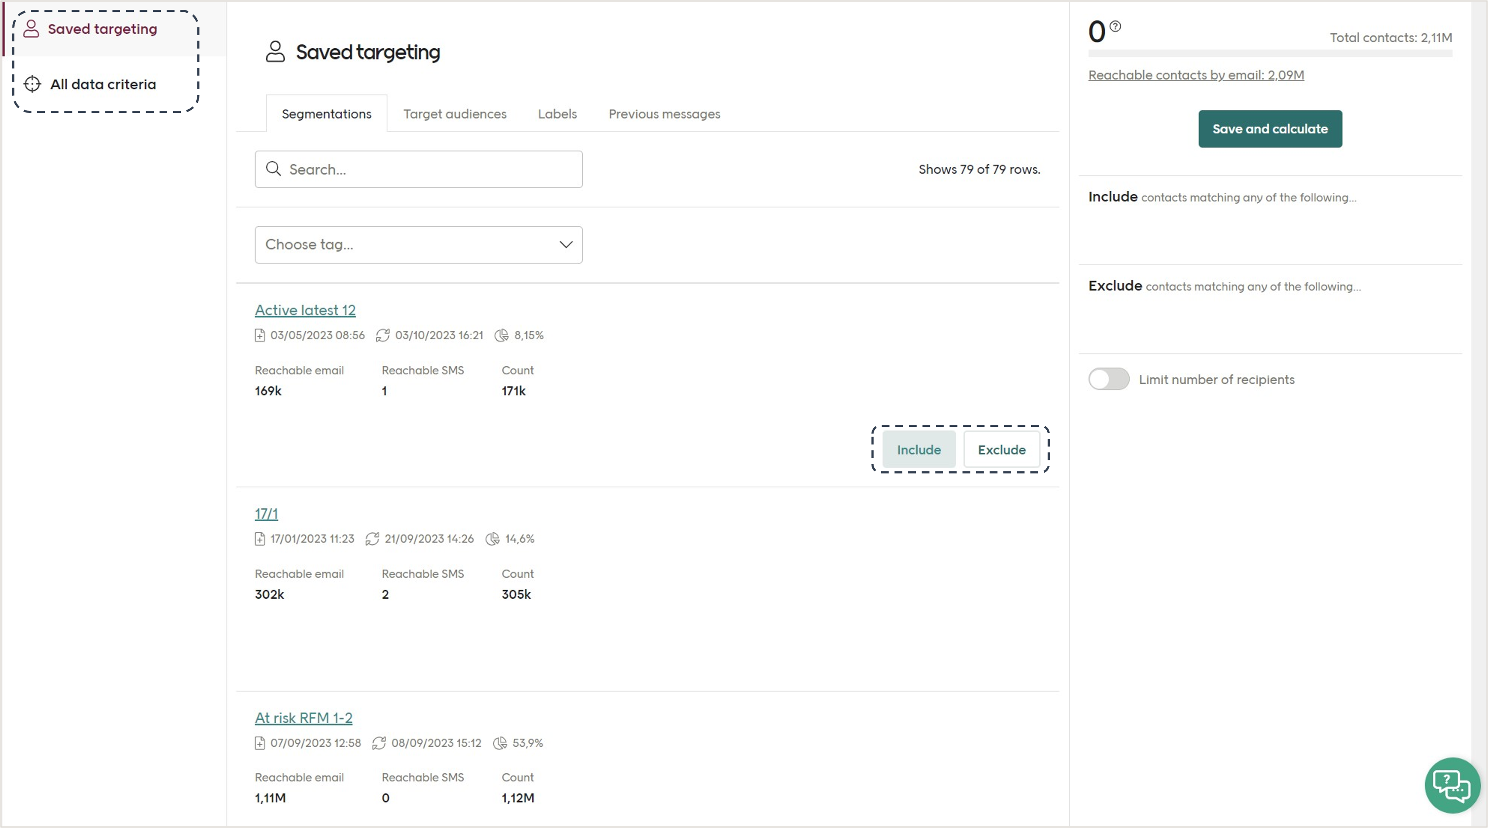Click the help question mark next to zero count
This screenshot has width=1488, height=828.
tap(1115, 26)
